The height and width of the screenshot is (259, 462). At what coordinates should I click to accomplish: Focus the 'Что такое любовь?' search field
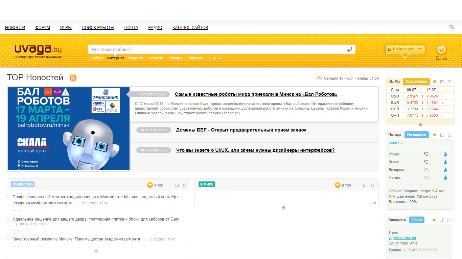click(216, 49)
